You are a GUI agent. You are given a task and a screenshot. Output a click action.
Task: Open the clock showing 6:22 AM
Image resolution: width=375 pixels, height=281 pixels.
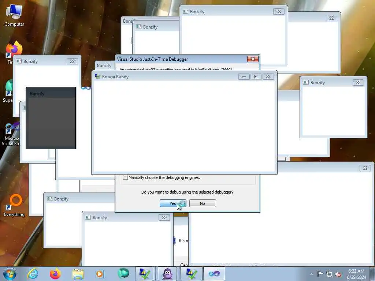click(x=356, y=274)
